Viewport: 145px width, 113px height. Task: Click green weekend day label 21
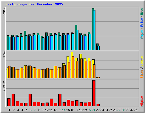click(x=93, y=110)
